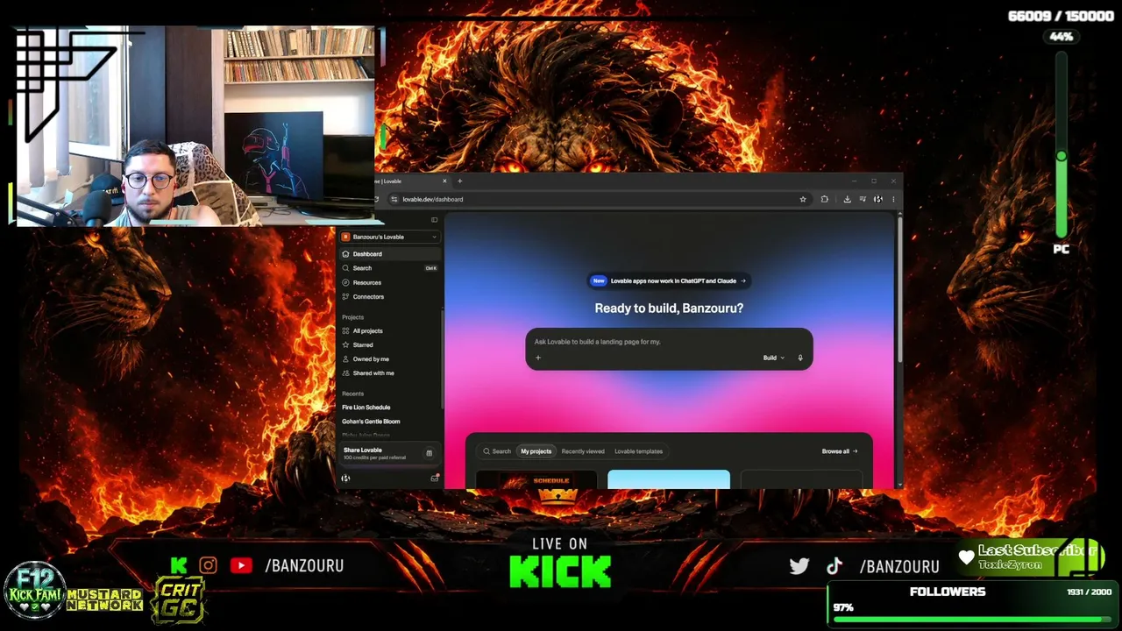Click the site info icon beside the URL
The image size is (1122, 631).
(x=394, y=200)
